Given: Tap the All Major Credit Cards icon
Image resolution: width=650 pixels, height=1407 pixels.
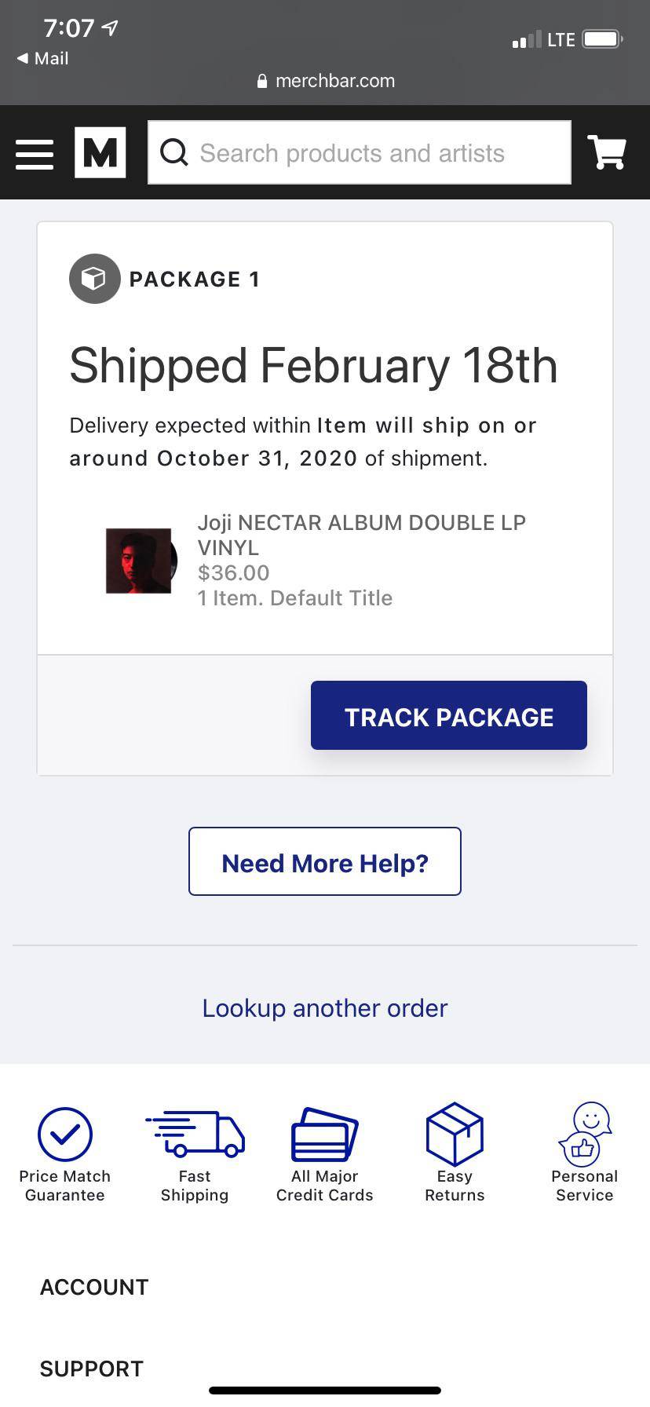Looking at the screenshot, I should tap(325, 1135).
